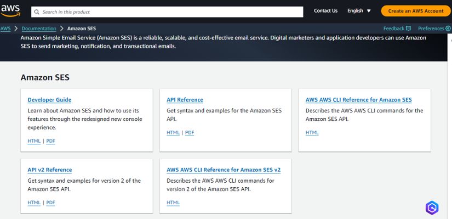Click the search magnifier icon
Viewport: 452px width, 219px height.
click(x=37, y=12)
